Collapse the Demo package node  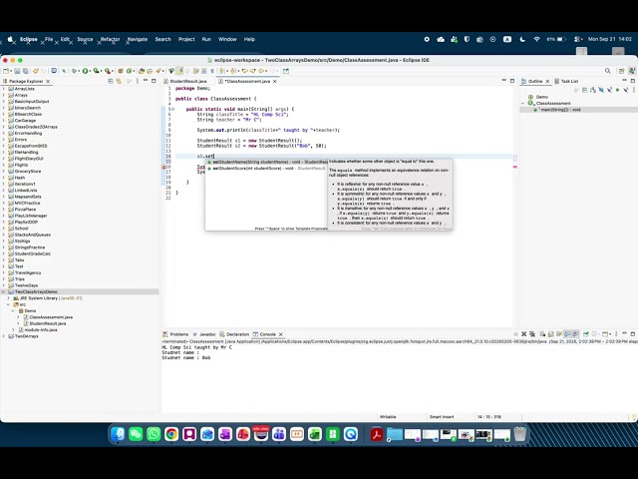[13, 310]
